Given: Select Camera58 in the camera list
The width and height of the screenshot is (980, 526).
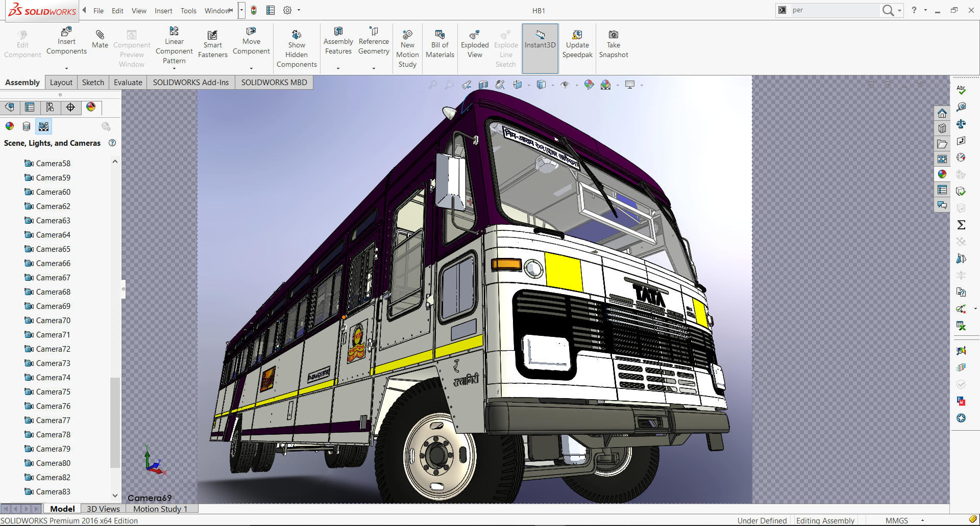Looking at the screenshot, I should pyautogui.click(x=47, y=163).
